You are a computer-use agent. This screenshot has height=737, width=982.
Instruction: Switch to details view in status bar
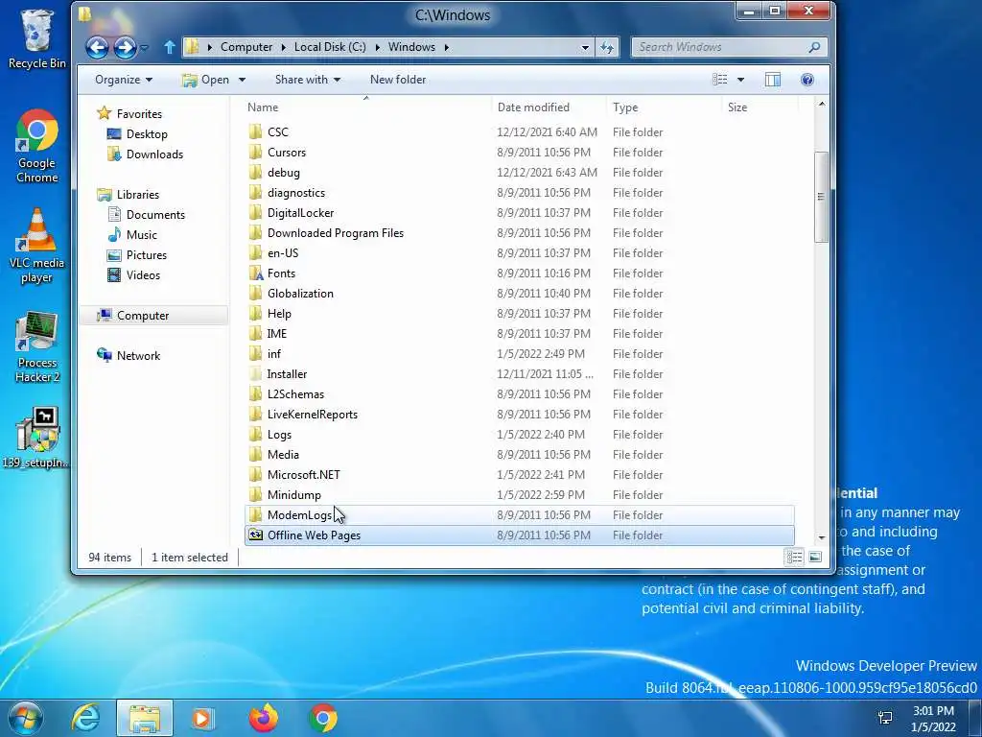(x=794, y=558)
